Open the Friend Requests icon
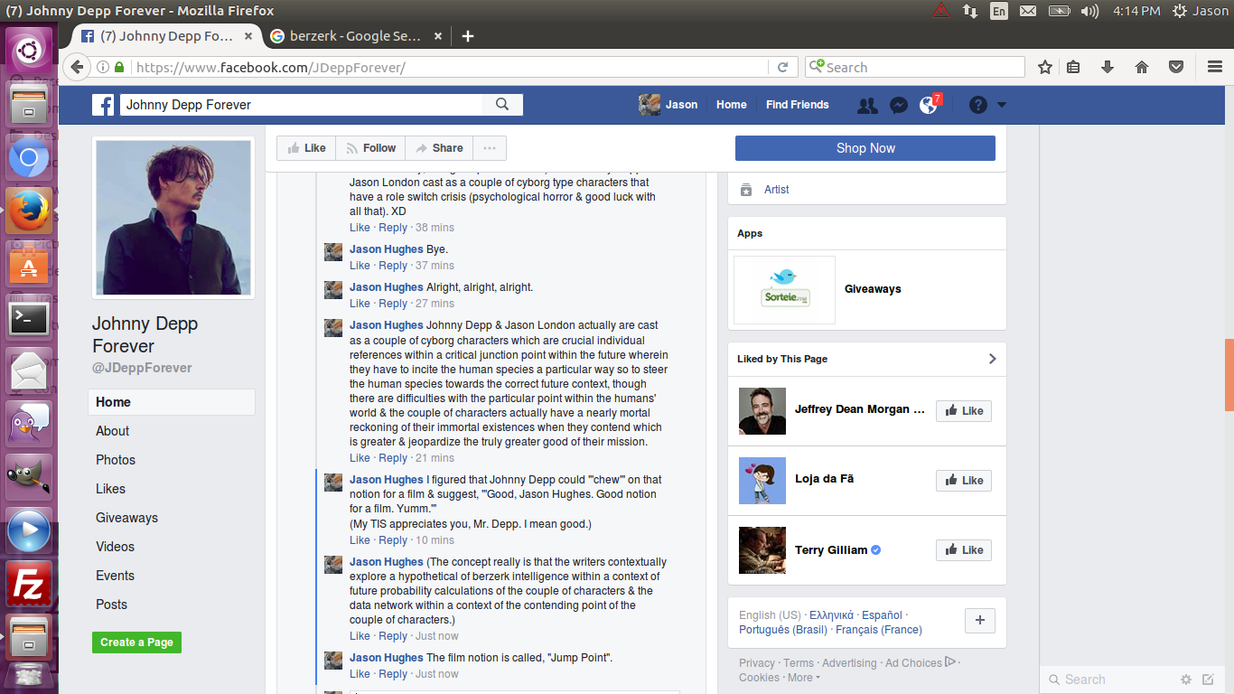 click(x=867, y=105)
